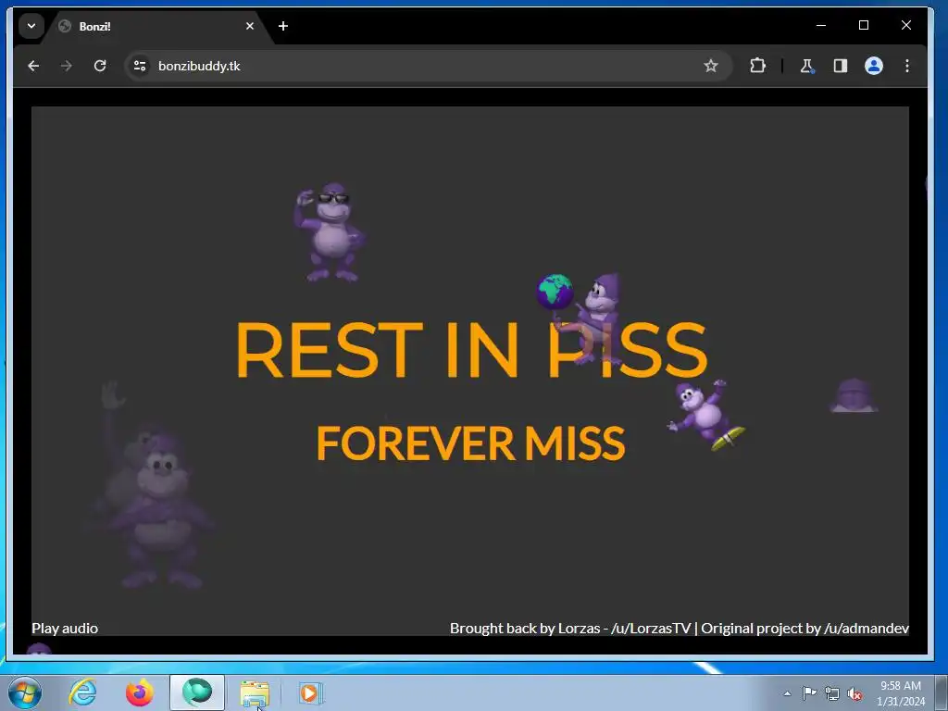Open Action Center flag icon
This screenshot has height=711, width=948.
809,692
